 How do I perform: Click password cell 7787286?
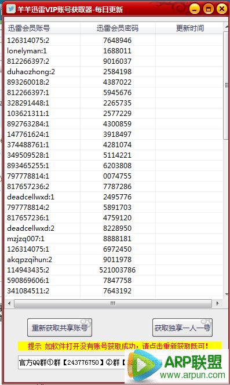pyautogui.click(x=118, y=186)
